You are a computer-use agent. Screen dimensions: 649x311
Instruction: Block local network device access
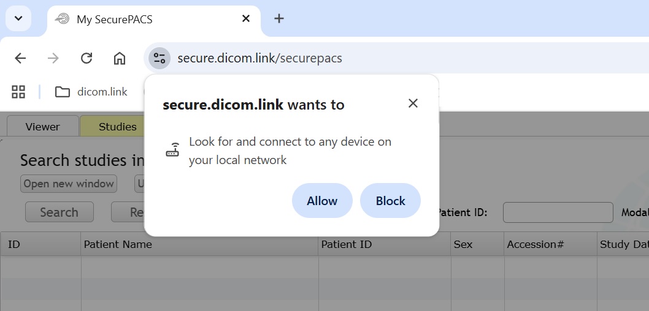point(390,201)
